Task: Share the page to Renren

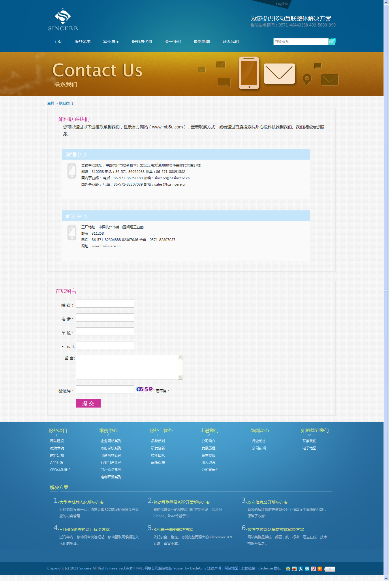Action: [x=300, y=569]
